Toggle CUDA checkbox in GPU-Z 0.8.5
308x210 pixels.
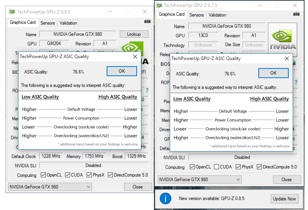(x=68, y=175)
